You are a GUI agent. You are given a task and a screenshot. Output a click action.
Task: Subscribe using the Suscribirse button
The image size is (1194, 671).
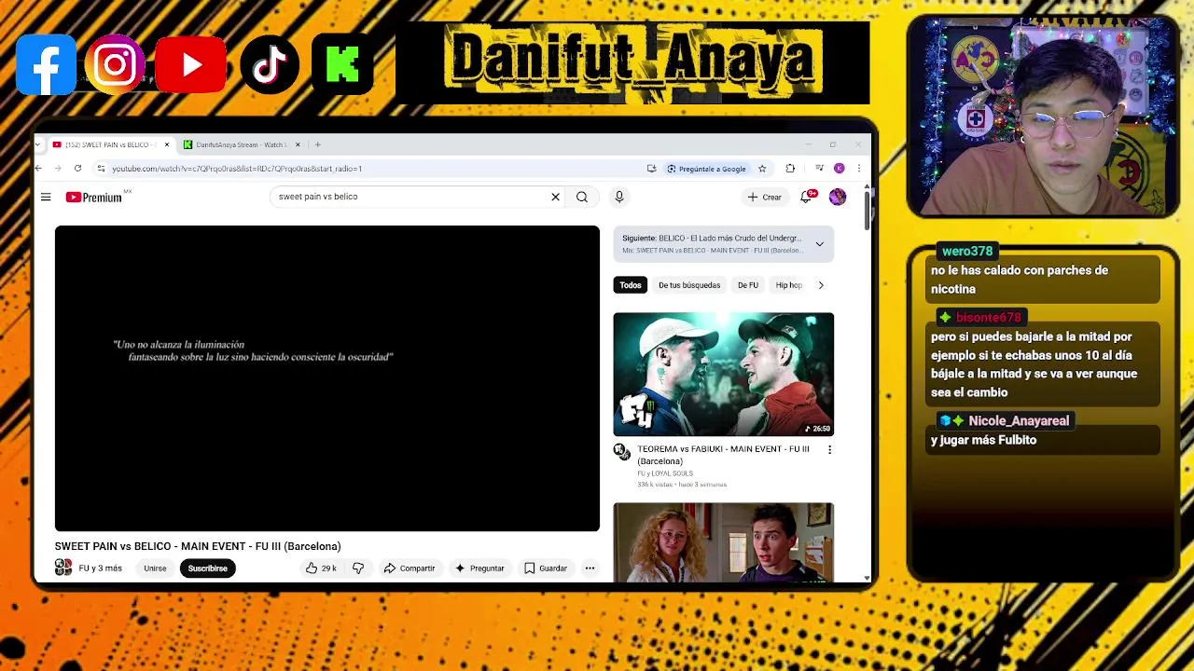click(207, 568)
